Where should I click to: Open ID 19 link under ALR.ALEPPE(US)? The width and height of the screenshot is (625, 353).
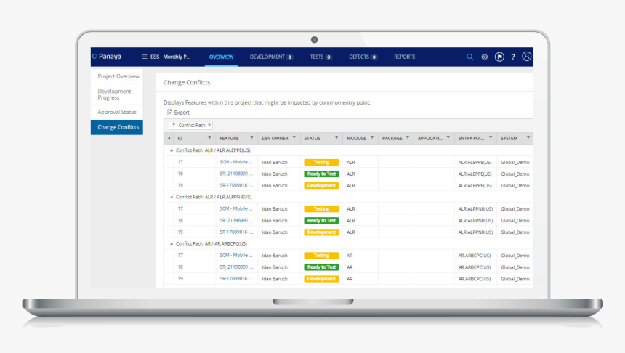coord(180,185)
